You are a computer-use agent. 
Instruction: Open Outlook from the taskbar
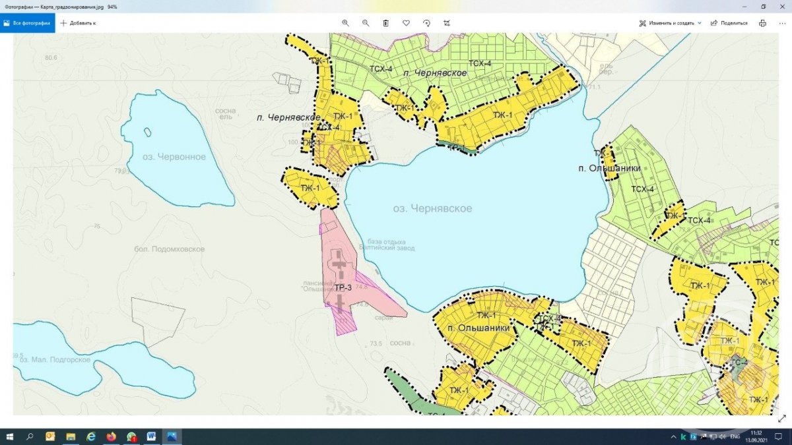[x=50, y=436]
